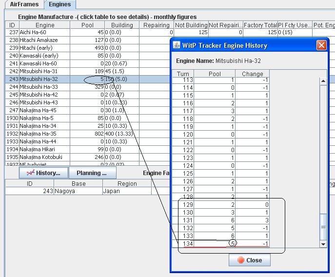Select the Mitsubishi Ha-33 row

88,87
